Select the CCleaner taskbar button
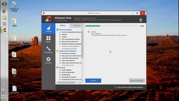Viewport: 179px width, 101px height. click(x=4, y=30)
